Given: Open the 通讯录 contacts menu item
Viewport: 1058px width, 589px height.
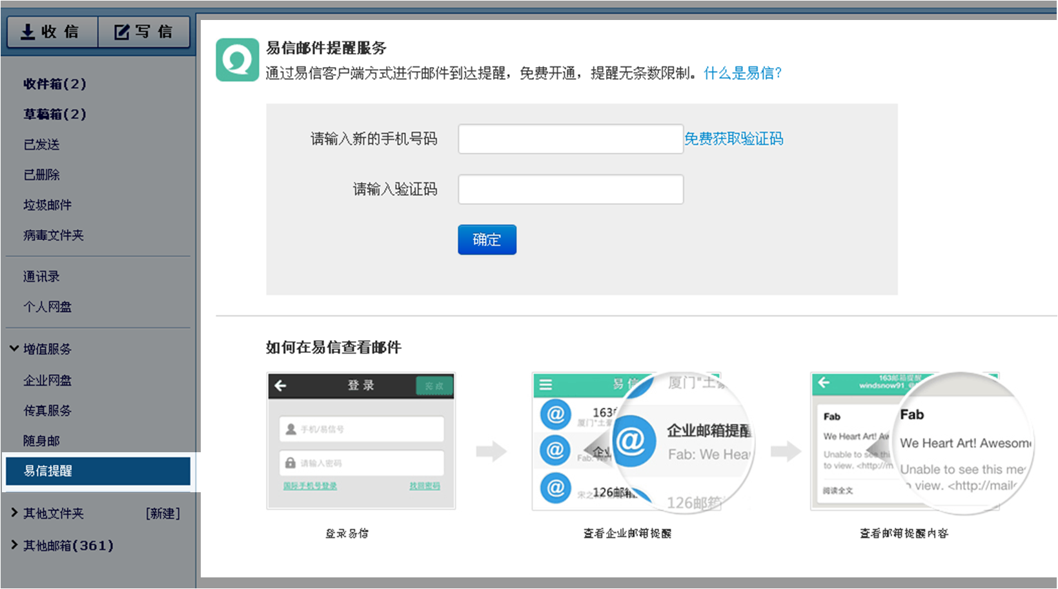Looking at the screenshot, I should [x=41, y=277].
